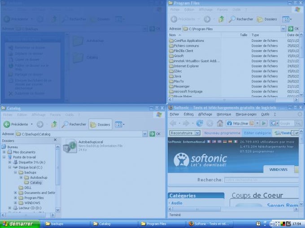Screen dimensions: 305x228
Task: Click the Firefox stop loading button
Action: (210, 123)
